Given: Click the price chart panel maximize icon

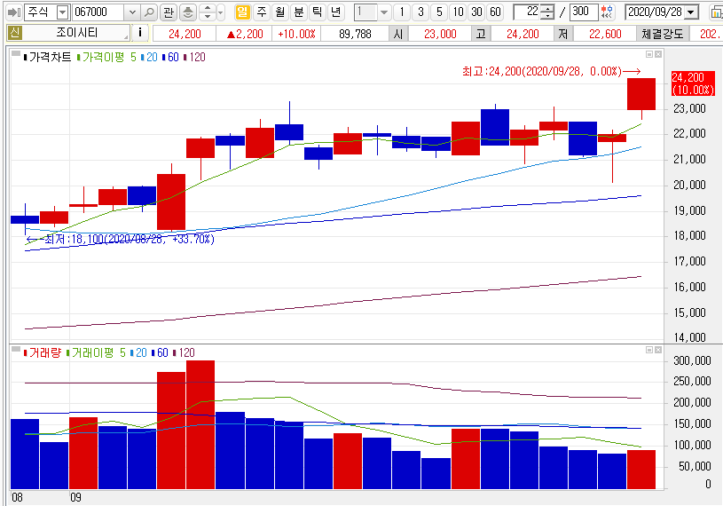Looking at the screenshot, I should pos(649,54).
